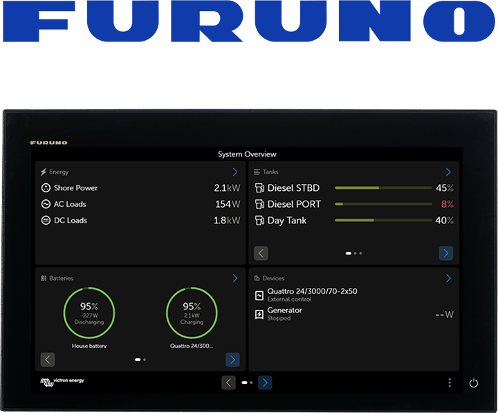The height and width of the screenshot is (413, 498).
Task: Show next batteries page
Action: pos(232,360)
